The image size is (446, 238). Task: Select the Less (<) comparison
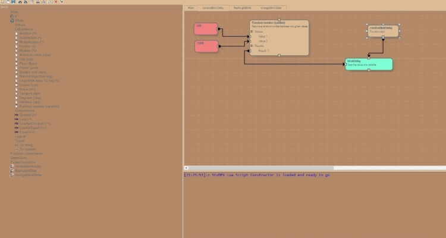pos(26,119)
